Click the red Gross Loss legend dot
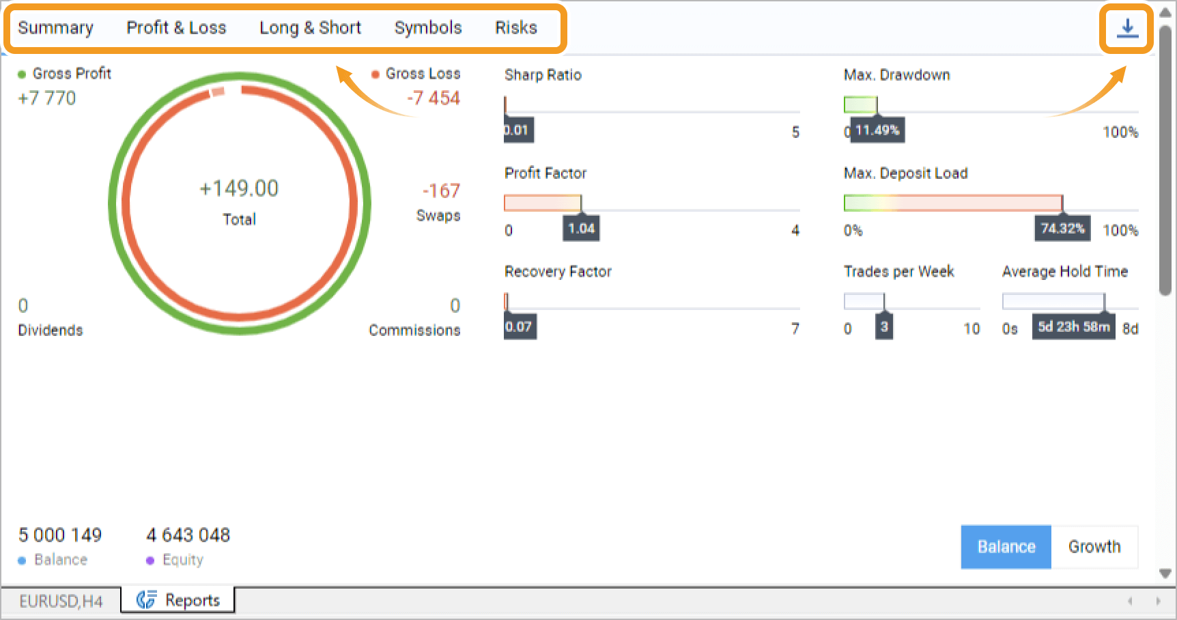 pyautogui.click(x=375, y=74)
